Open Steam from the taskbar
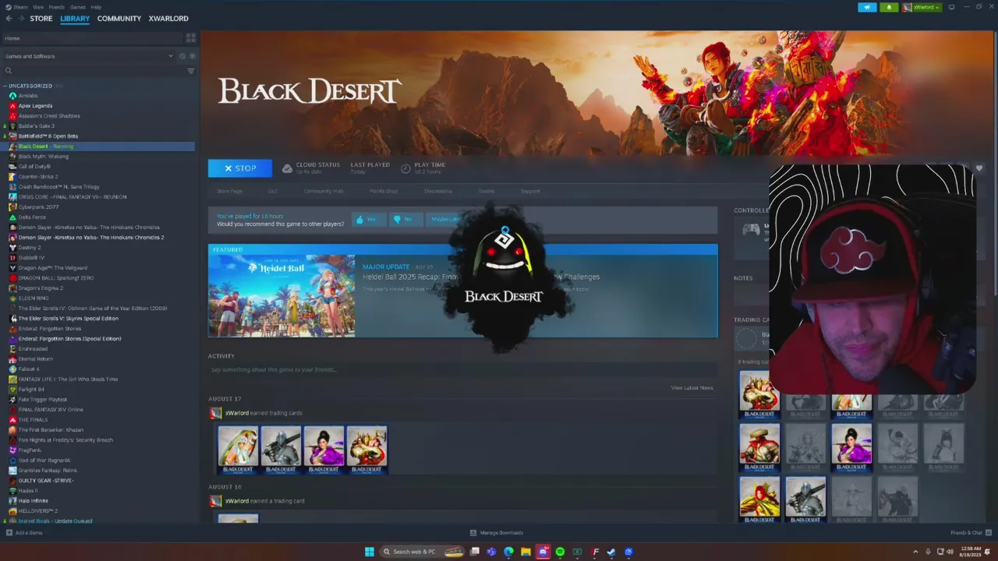 click(611, 552)
